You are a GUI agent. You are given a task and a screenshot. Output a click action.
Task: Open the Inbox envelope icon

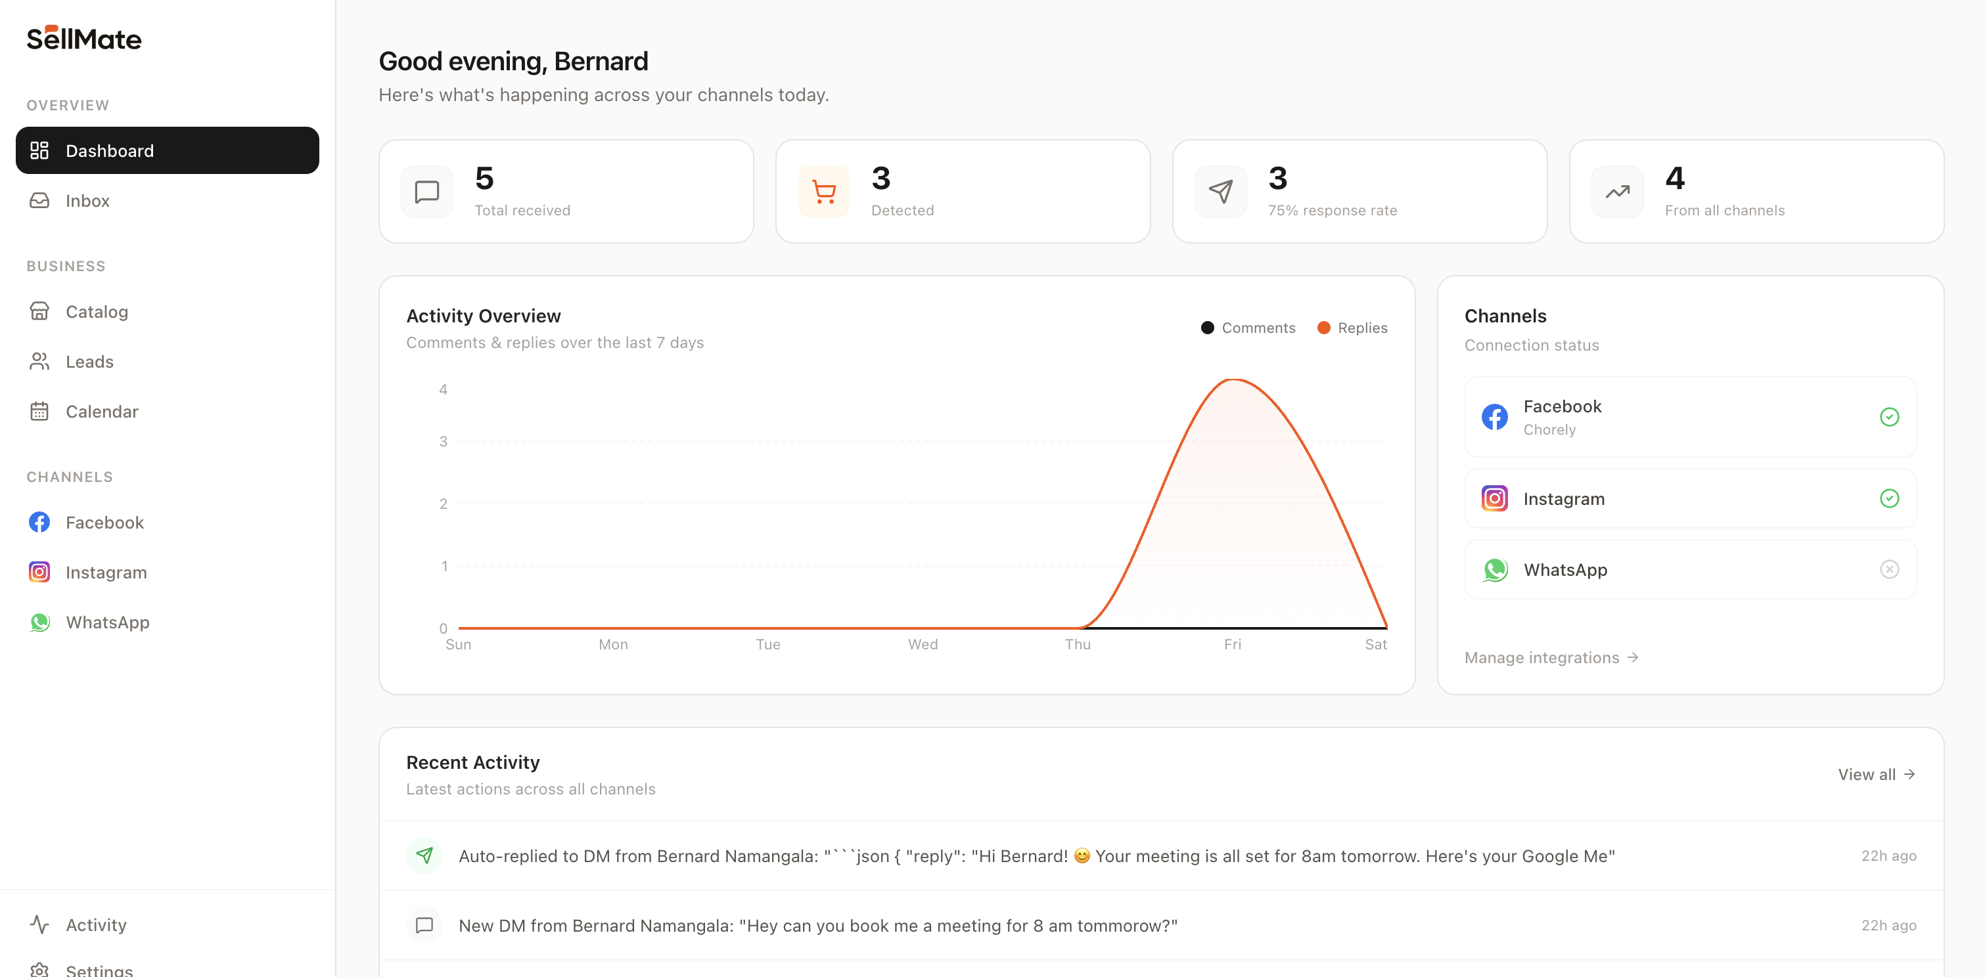click(39, 200)
